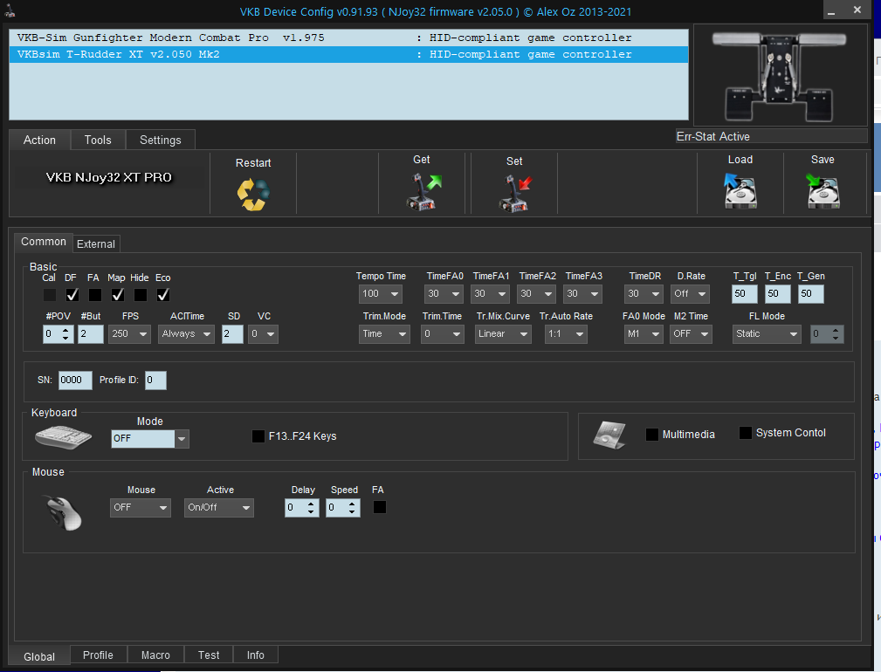Open the M2 Time dropdown
Screen dimensions: 881x672
691,334
